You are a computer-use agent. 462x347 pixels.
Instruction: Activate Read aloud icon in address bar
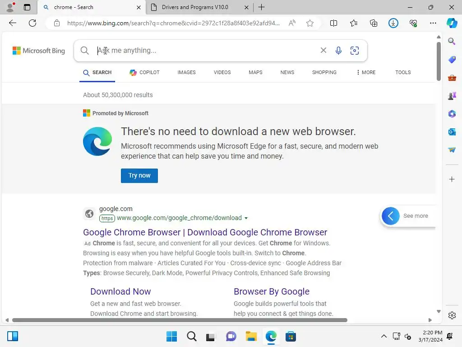(292, 23)
